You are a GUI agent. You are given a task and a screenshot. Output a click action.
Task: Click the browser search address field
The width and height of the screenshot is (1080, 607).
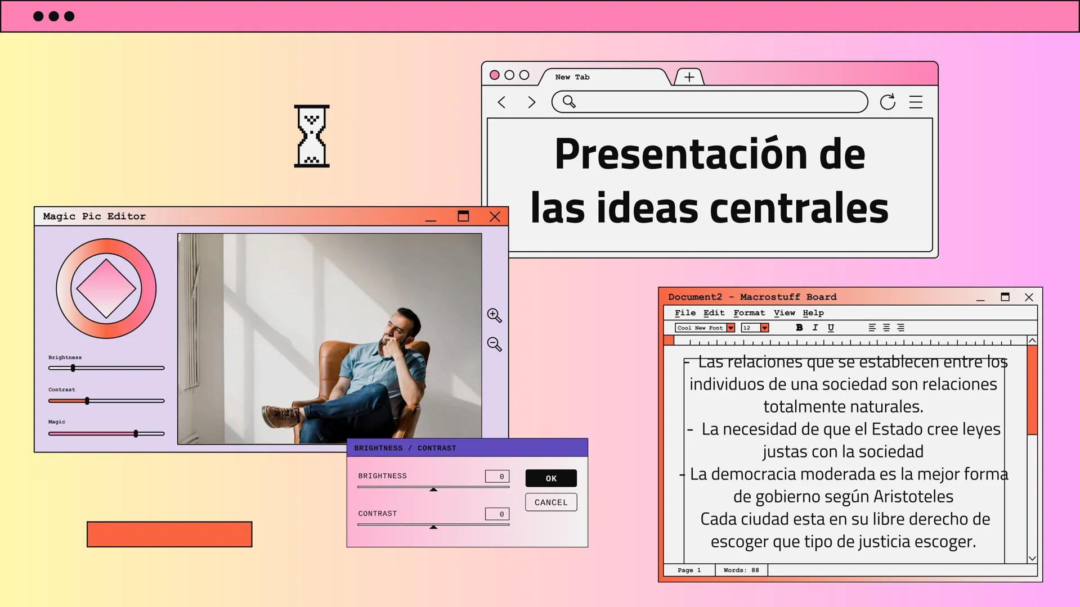(x=715, y=102)
